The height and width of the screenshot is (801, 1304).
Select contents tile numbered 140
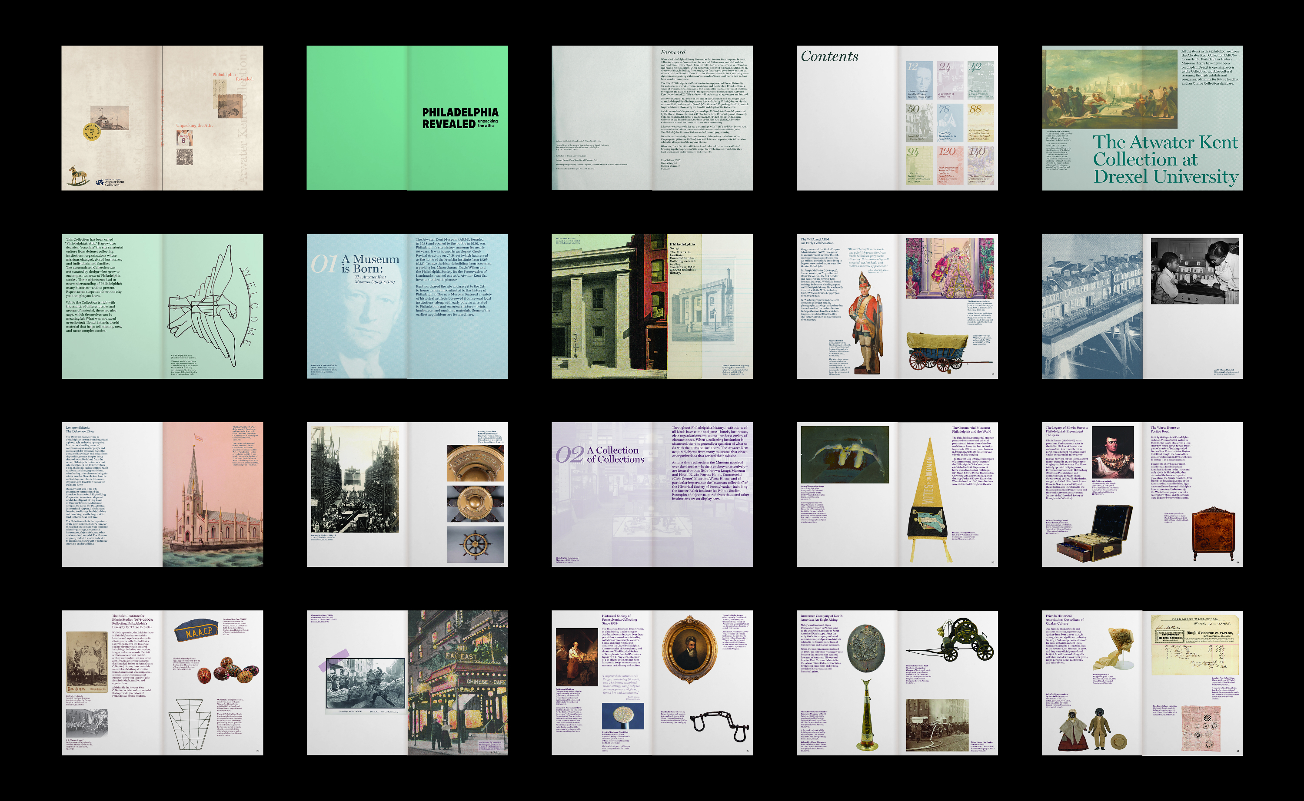[x=980, y=165]
